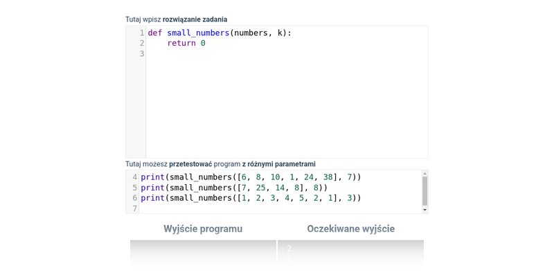Click the scroll down arrow in test editor
The width and height of the screenshot is (554, 277).
(425, 209)
